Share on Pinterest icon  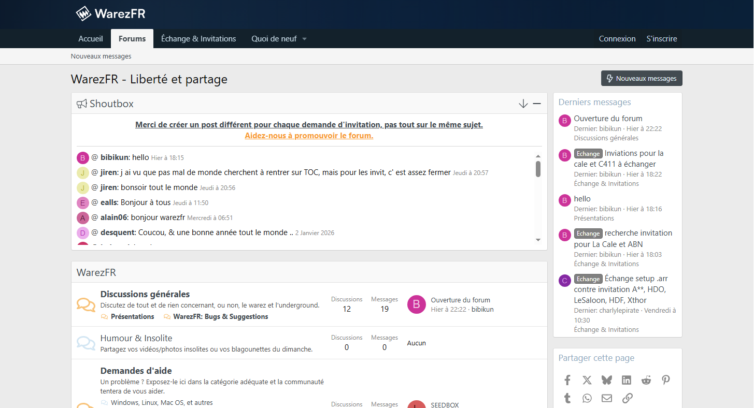click(666, 380)
